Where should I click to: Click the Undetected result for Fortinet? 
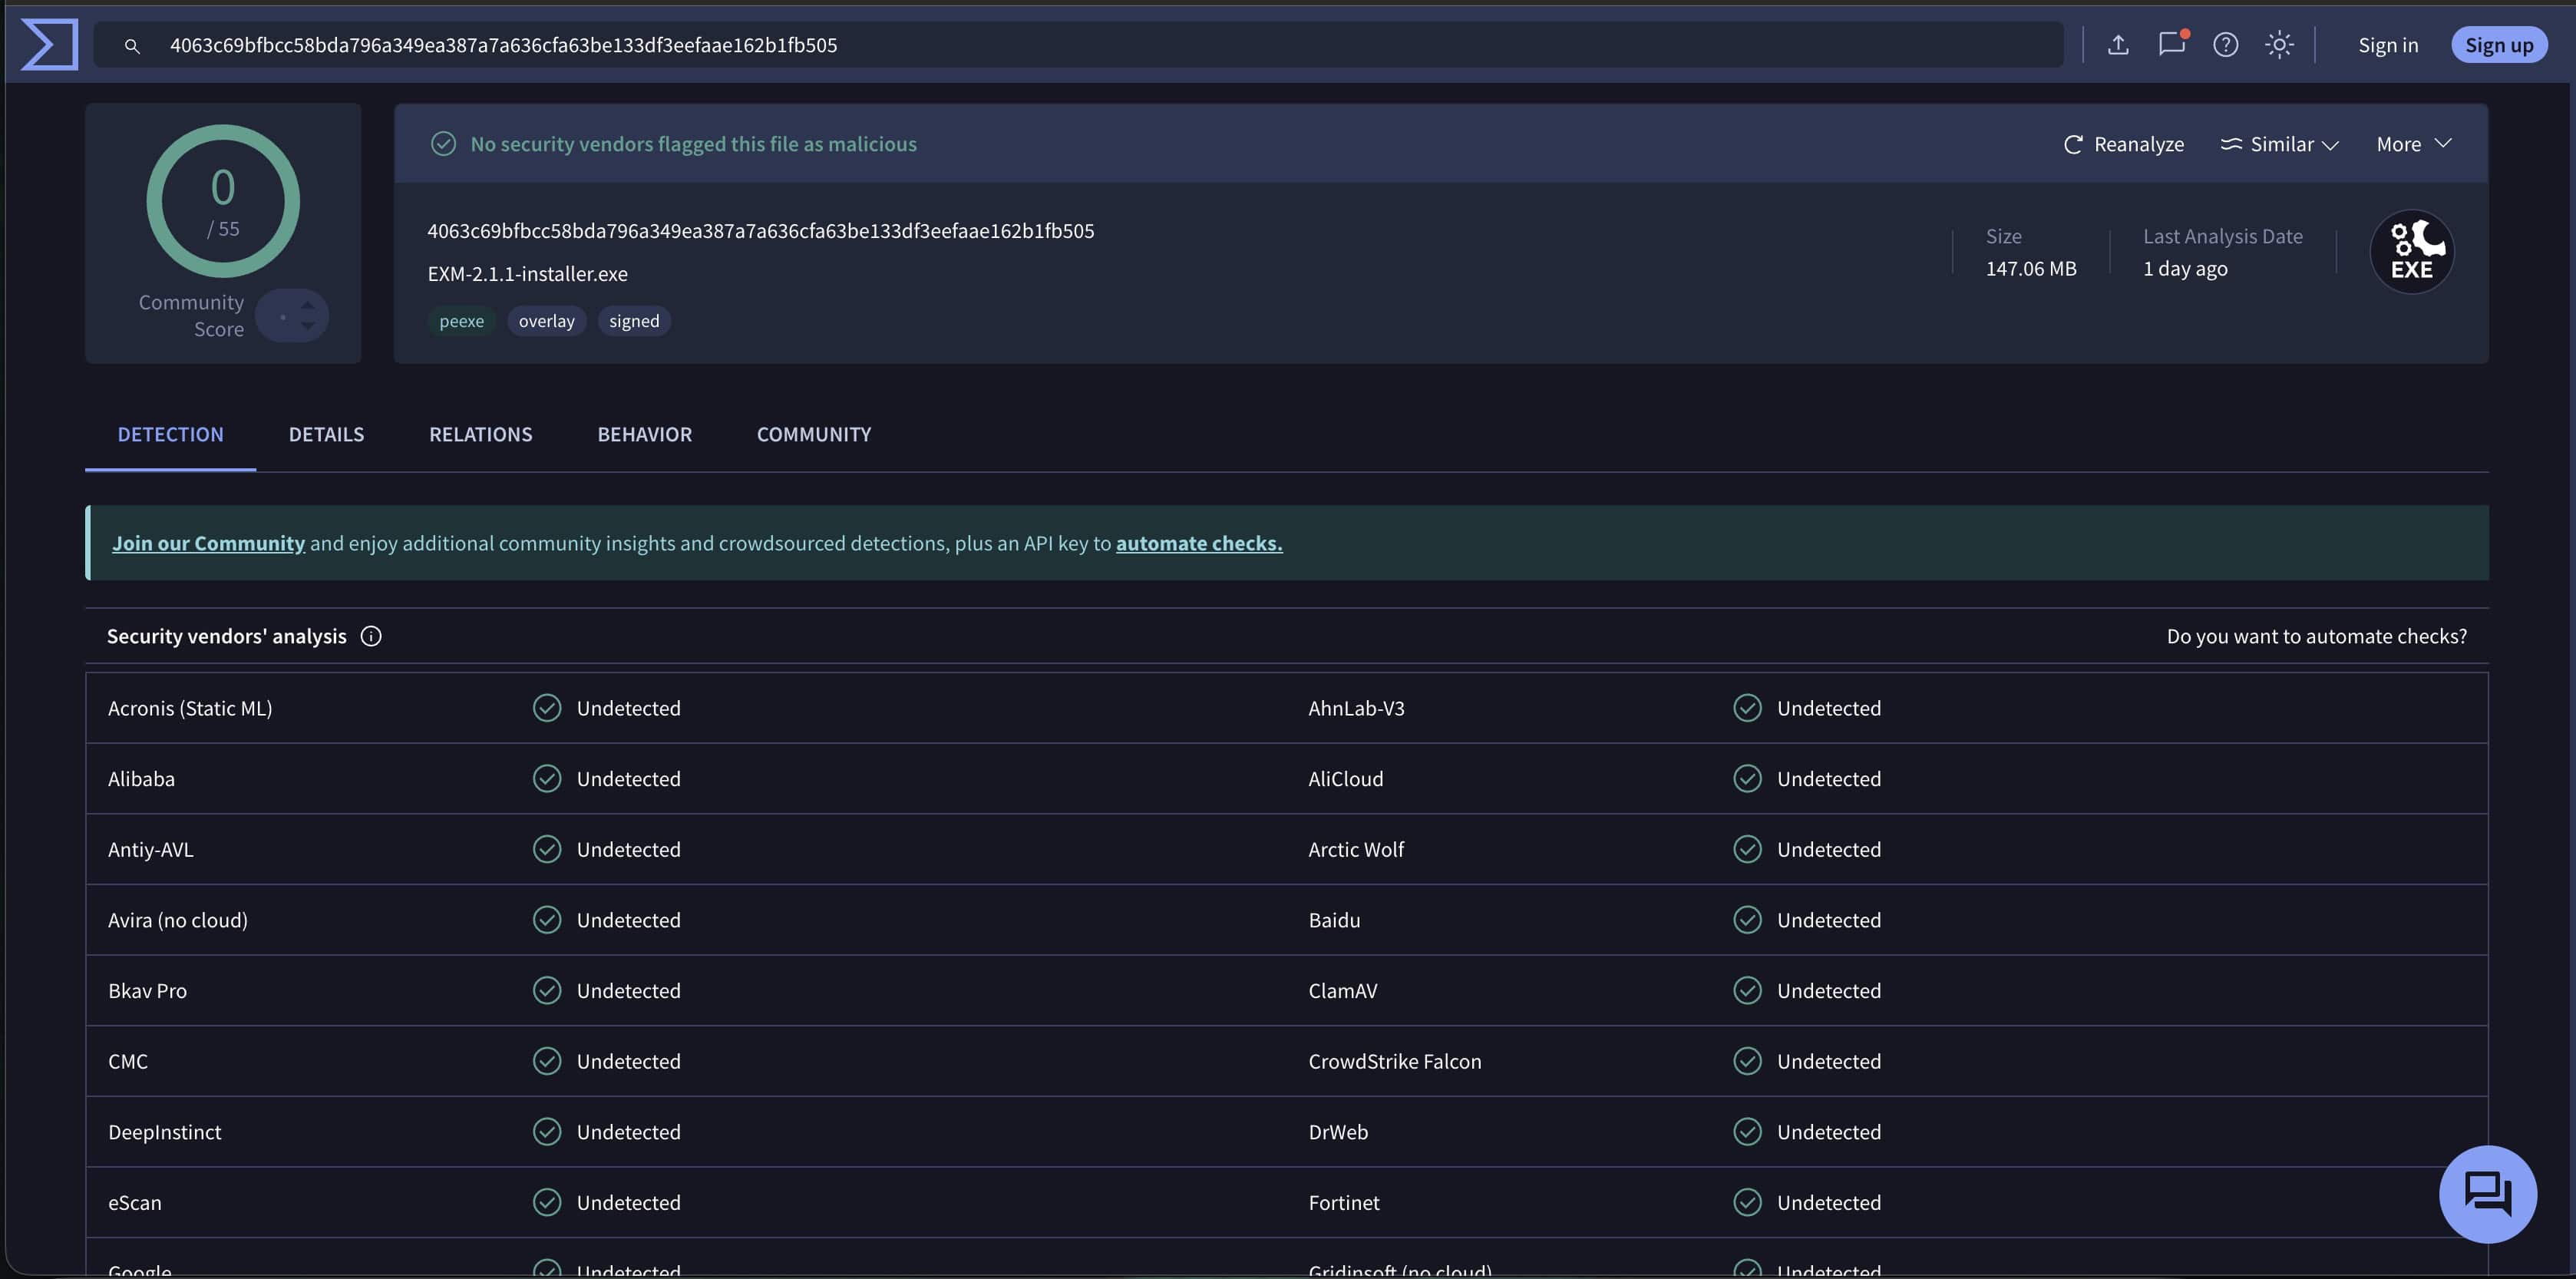tap(1829, 1203)
